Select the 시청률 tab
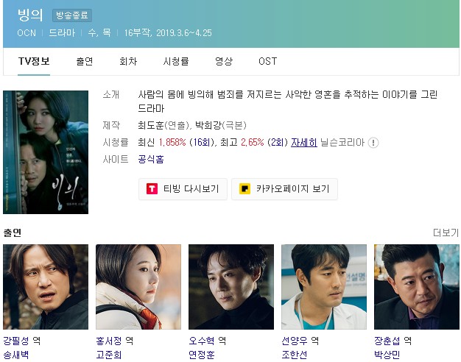Screen dimensions: 461x362 click(176, 61)
